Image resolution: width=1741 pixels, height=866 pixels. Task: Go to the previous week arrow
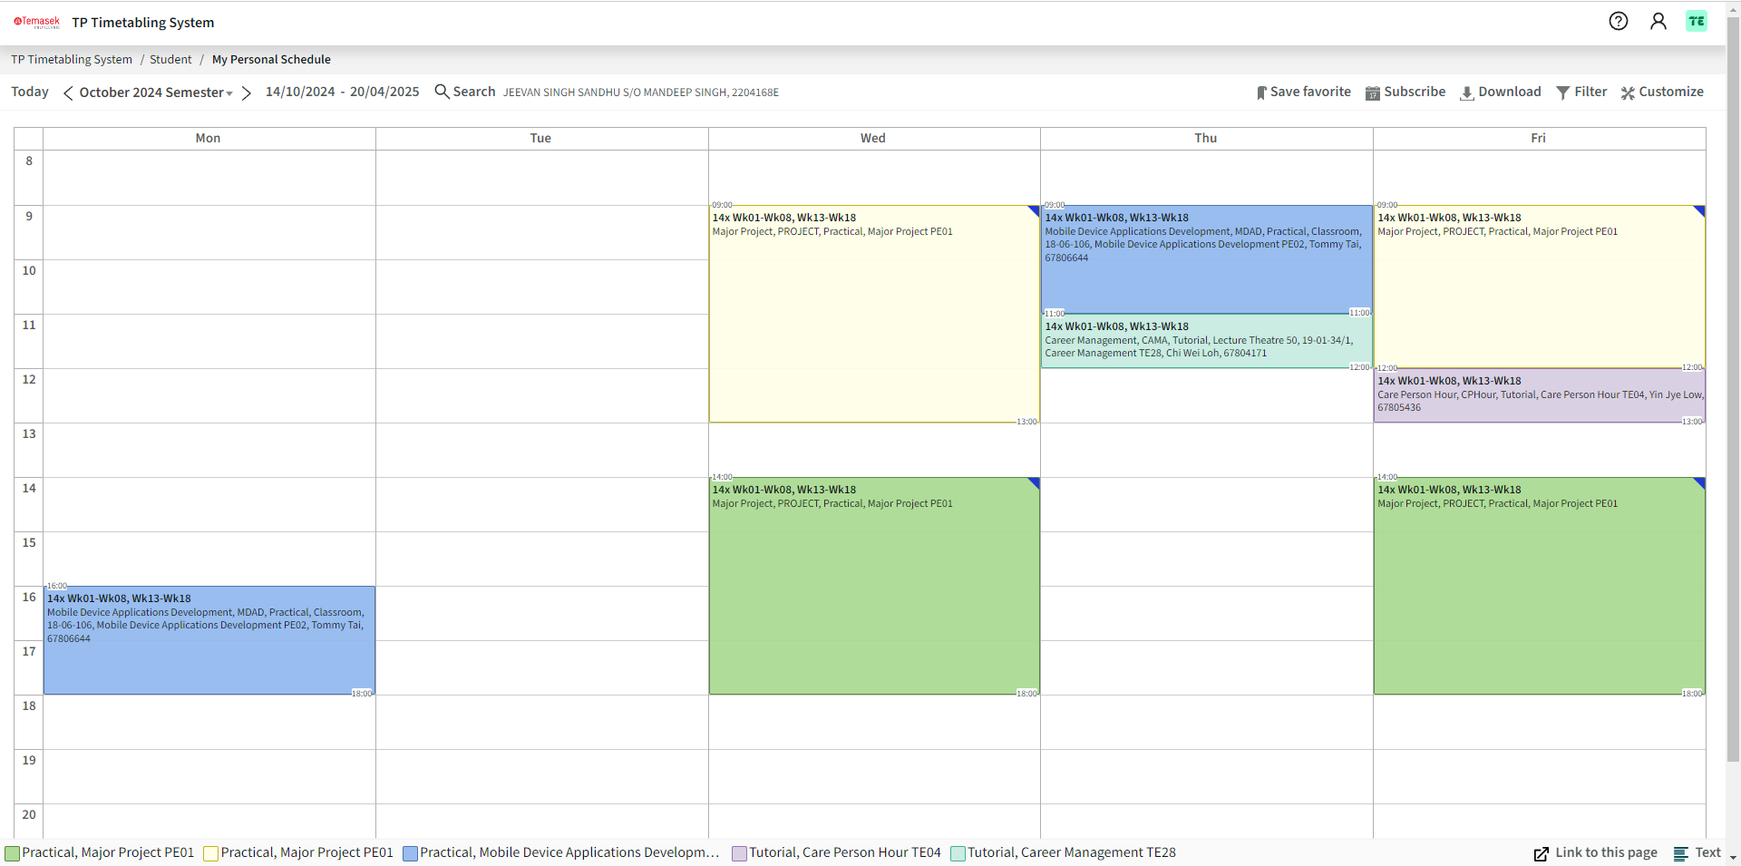pyautogui.click(x=68, y=93)
